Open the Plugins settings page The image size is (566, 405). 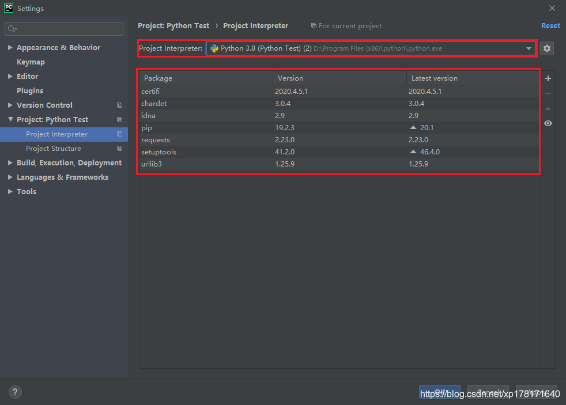tap(30, 91)
